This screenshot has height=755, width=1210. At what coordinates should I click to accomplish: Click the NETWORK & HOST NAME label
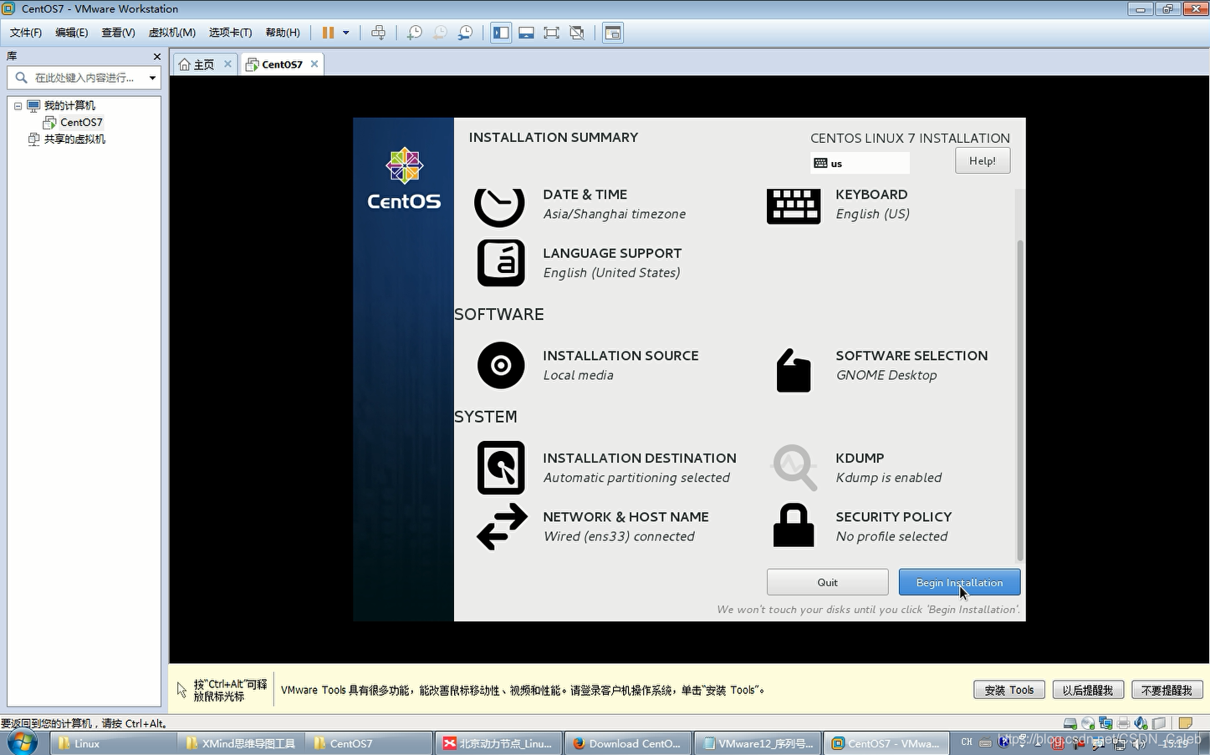625,517
